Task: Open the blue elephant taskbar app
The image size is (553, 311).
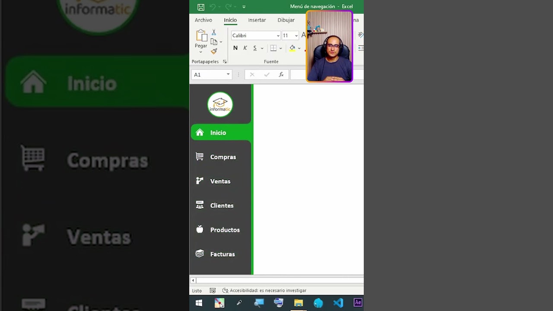Action: tap(318, 303)
